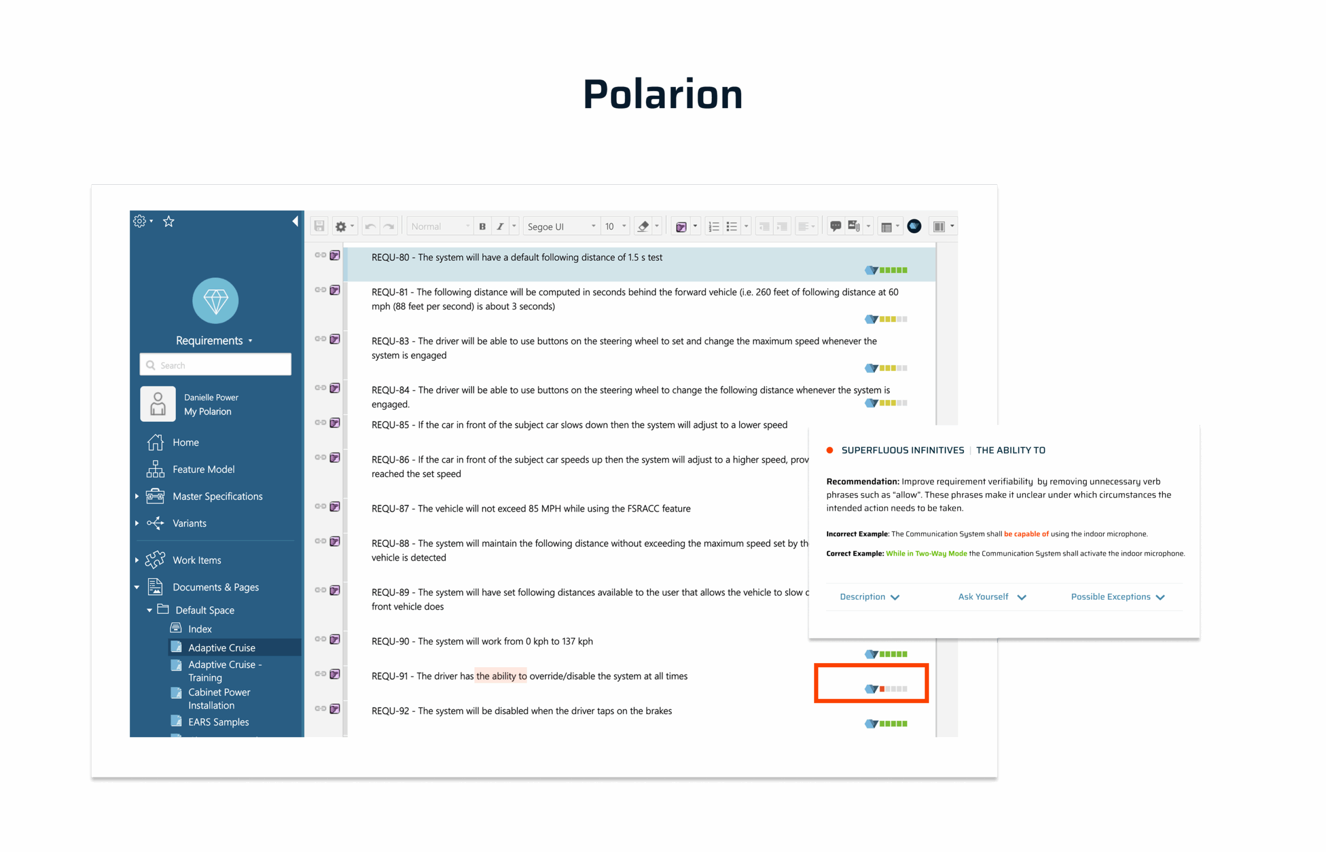Click the work item icon beside REQU-83
The image size is (1326, 852).
[335, 339]
